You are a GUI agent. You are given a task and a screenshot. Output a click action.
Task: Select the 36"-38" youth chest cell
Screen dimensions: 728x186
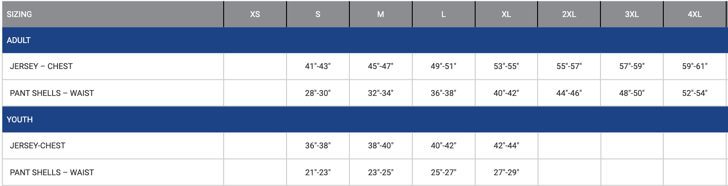(318, 146)
